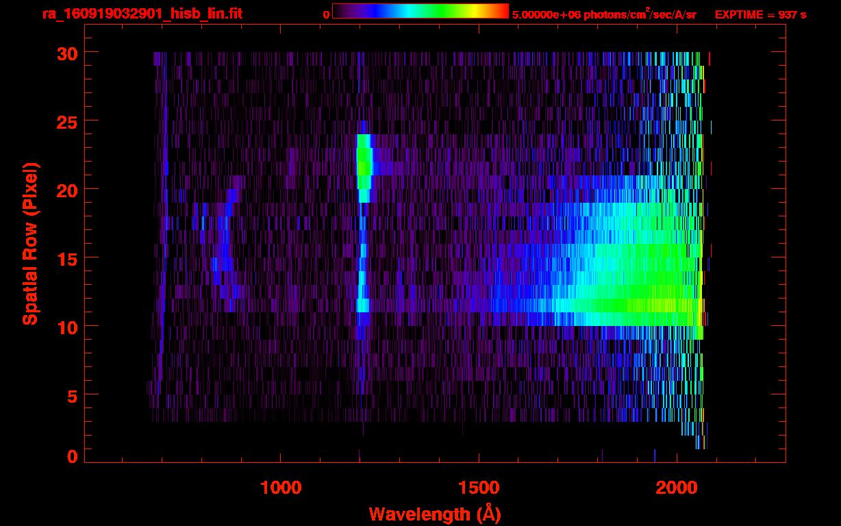This screenshot has height=526, width=841.
Task: Click the Spatial Row (Pixel) axis label
Action: tap(29, 244)
